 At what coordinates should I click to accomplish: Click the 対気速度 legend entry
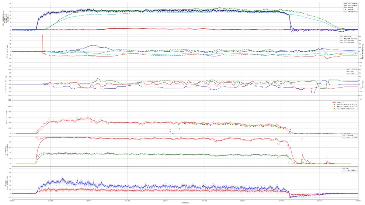tap(348, 7)
